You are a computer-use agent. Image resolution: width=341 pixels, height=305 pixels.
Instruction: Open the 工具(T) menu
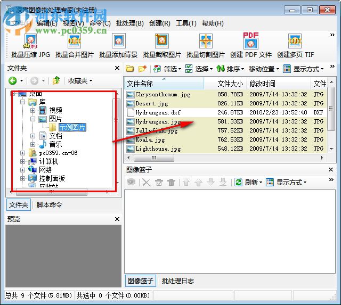186,23
